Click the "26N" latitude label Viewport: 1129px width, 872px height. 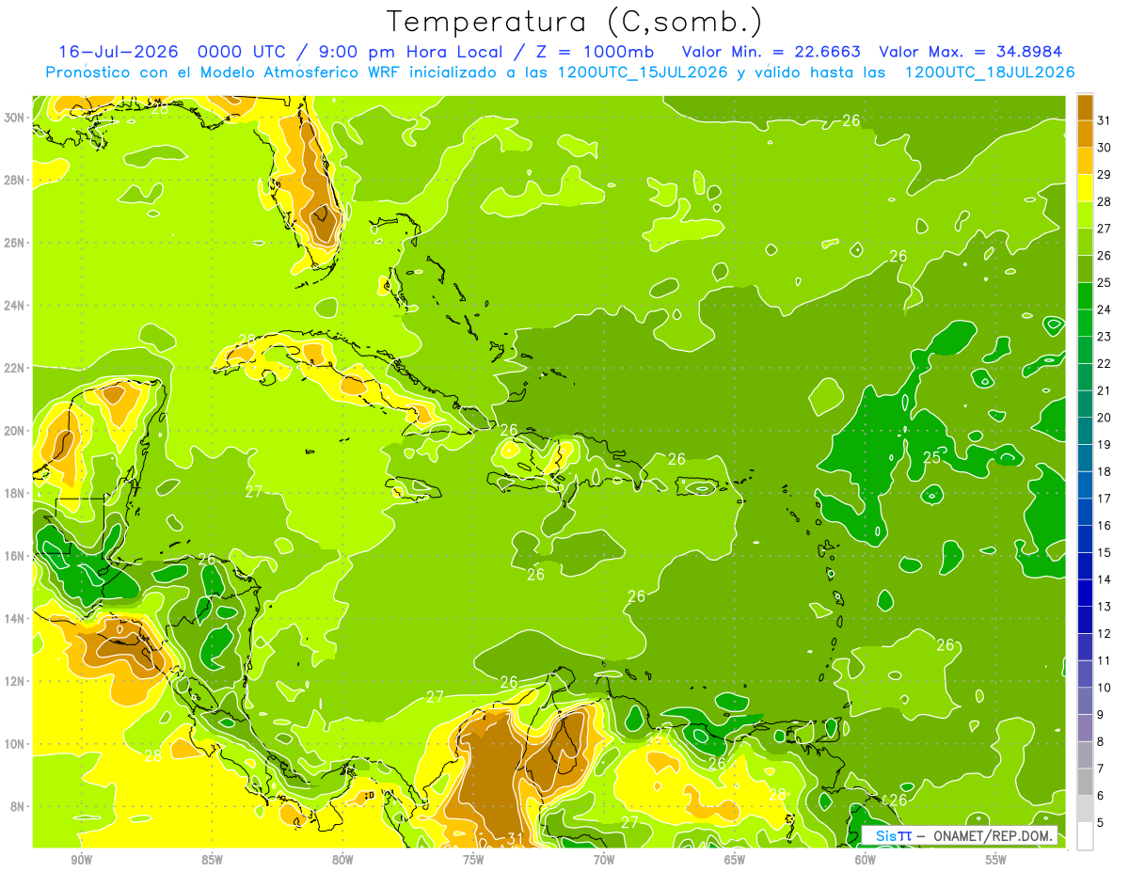pos(16,243)
